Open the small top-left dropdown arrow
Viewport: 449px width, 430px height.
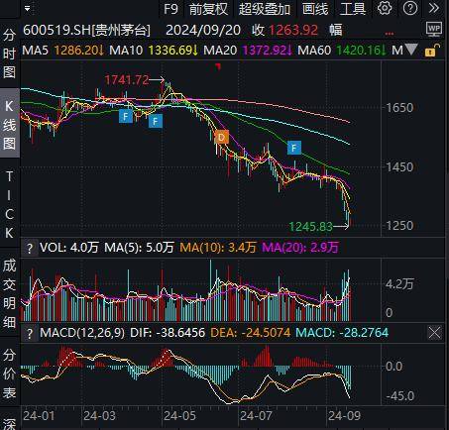pyautogui.click(x=28, y=9)
